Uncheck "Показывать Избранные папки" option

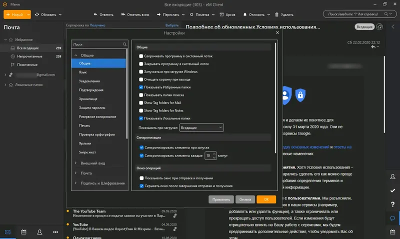pos(141,87)
